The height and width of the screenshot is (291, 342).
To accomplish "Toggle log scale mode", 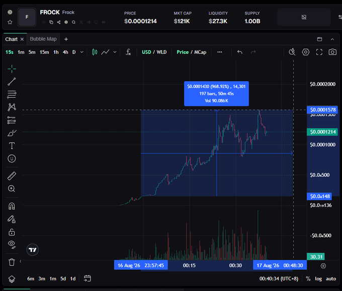I will pyautogui.click(x=318, y=278).
